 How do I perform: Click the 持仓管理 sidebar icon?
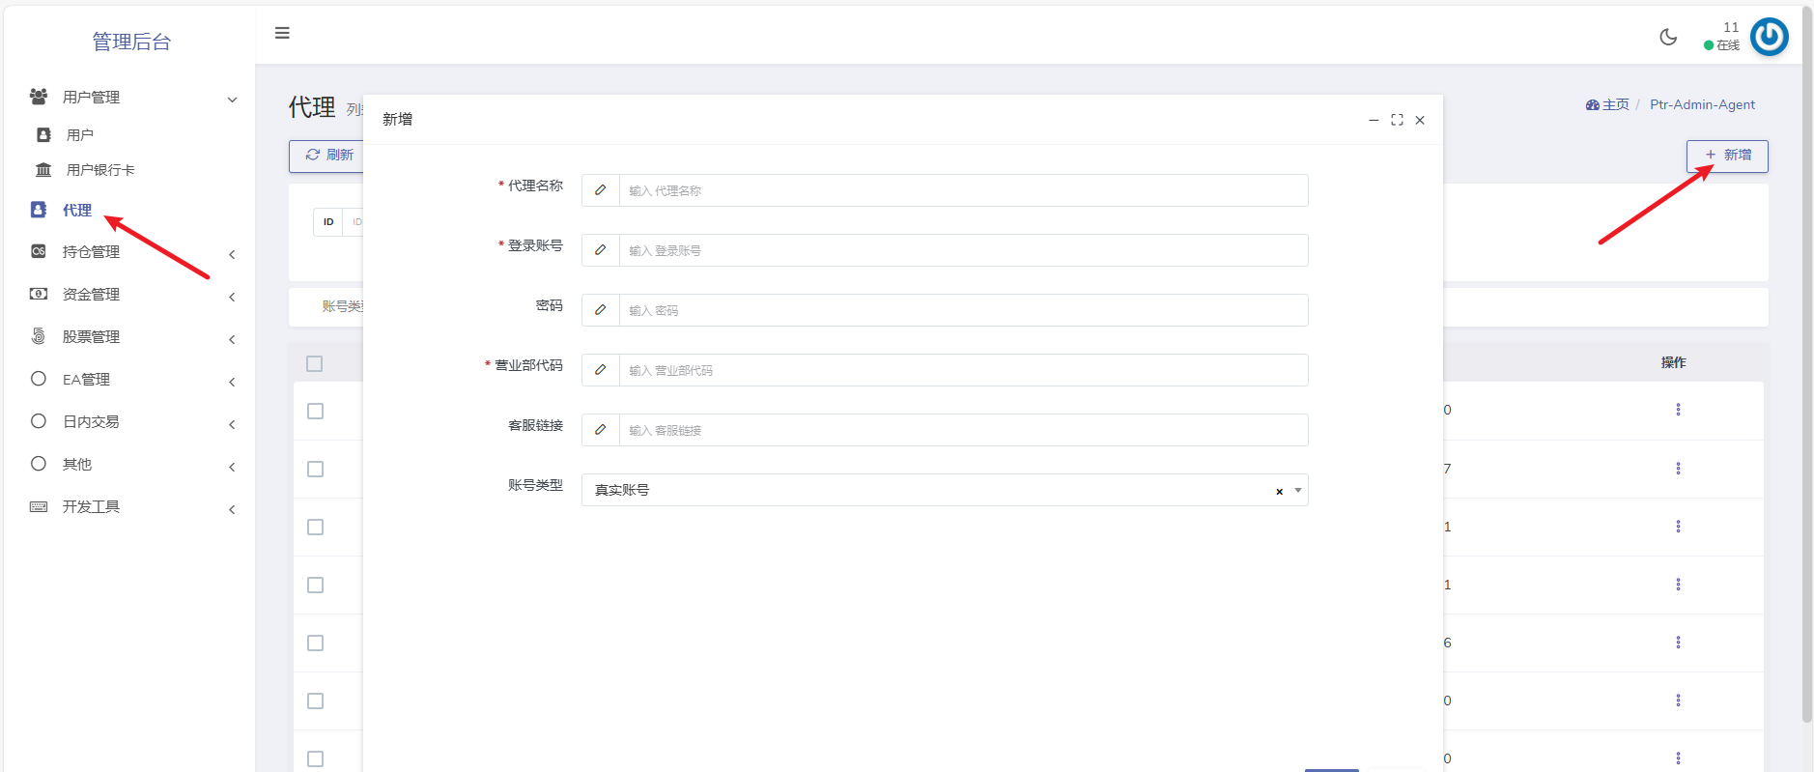[x=39, y=251]
